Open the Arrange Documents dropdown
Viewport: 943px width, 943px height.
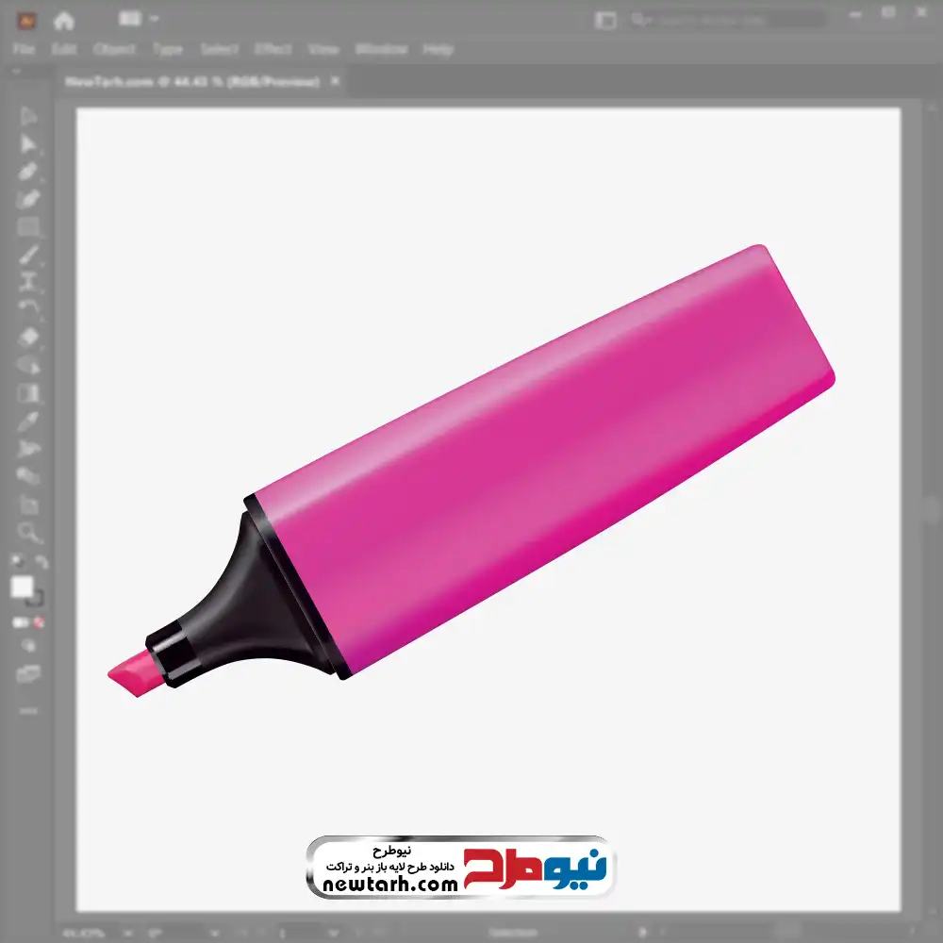(140, 20)
